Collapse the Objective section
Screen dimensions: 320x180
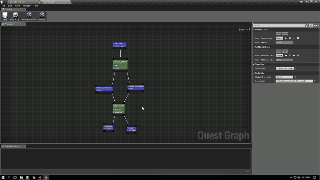(254, 64)
